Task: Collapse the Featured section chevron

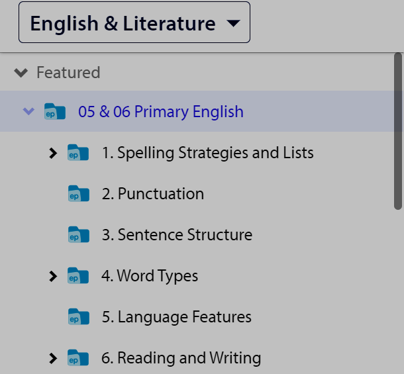Action: coord(21,73)
